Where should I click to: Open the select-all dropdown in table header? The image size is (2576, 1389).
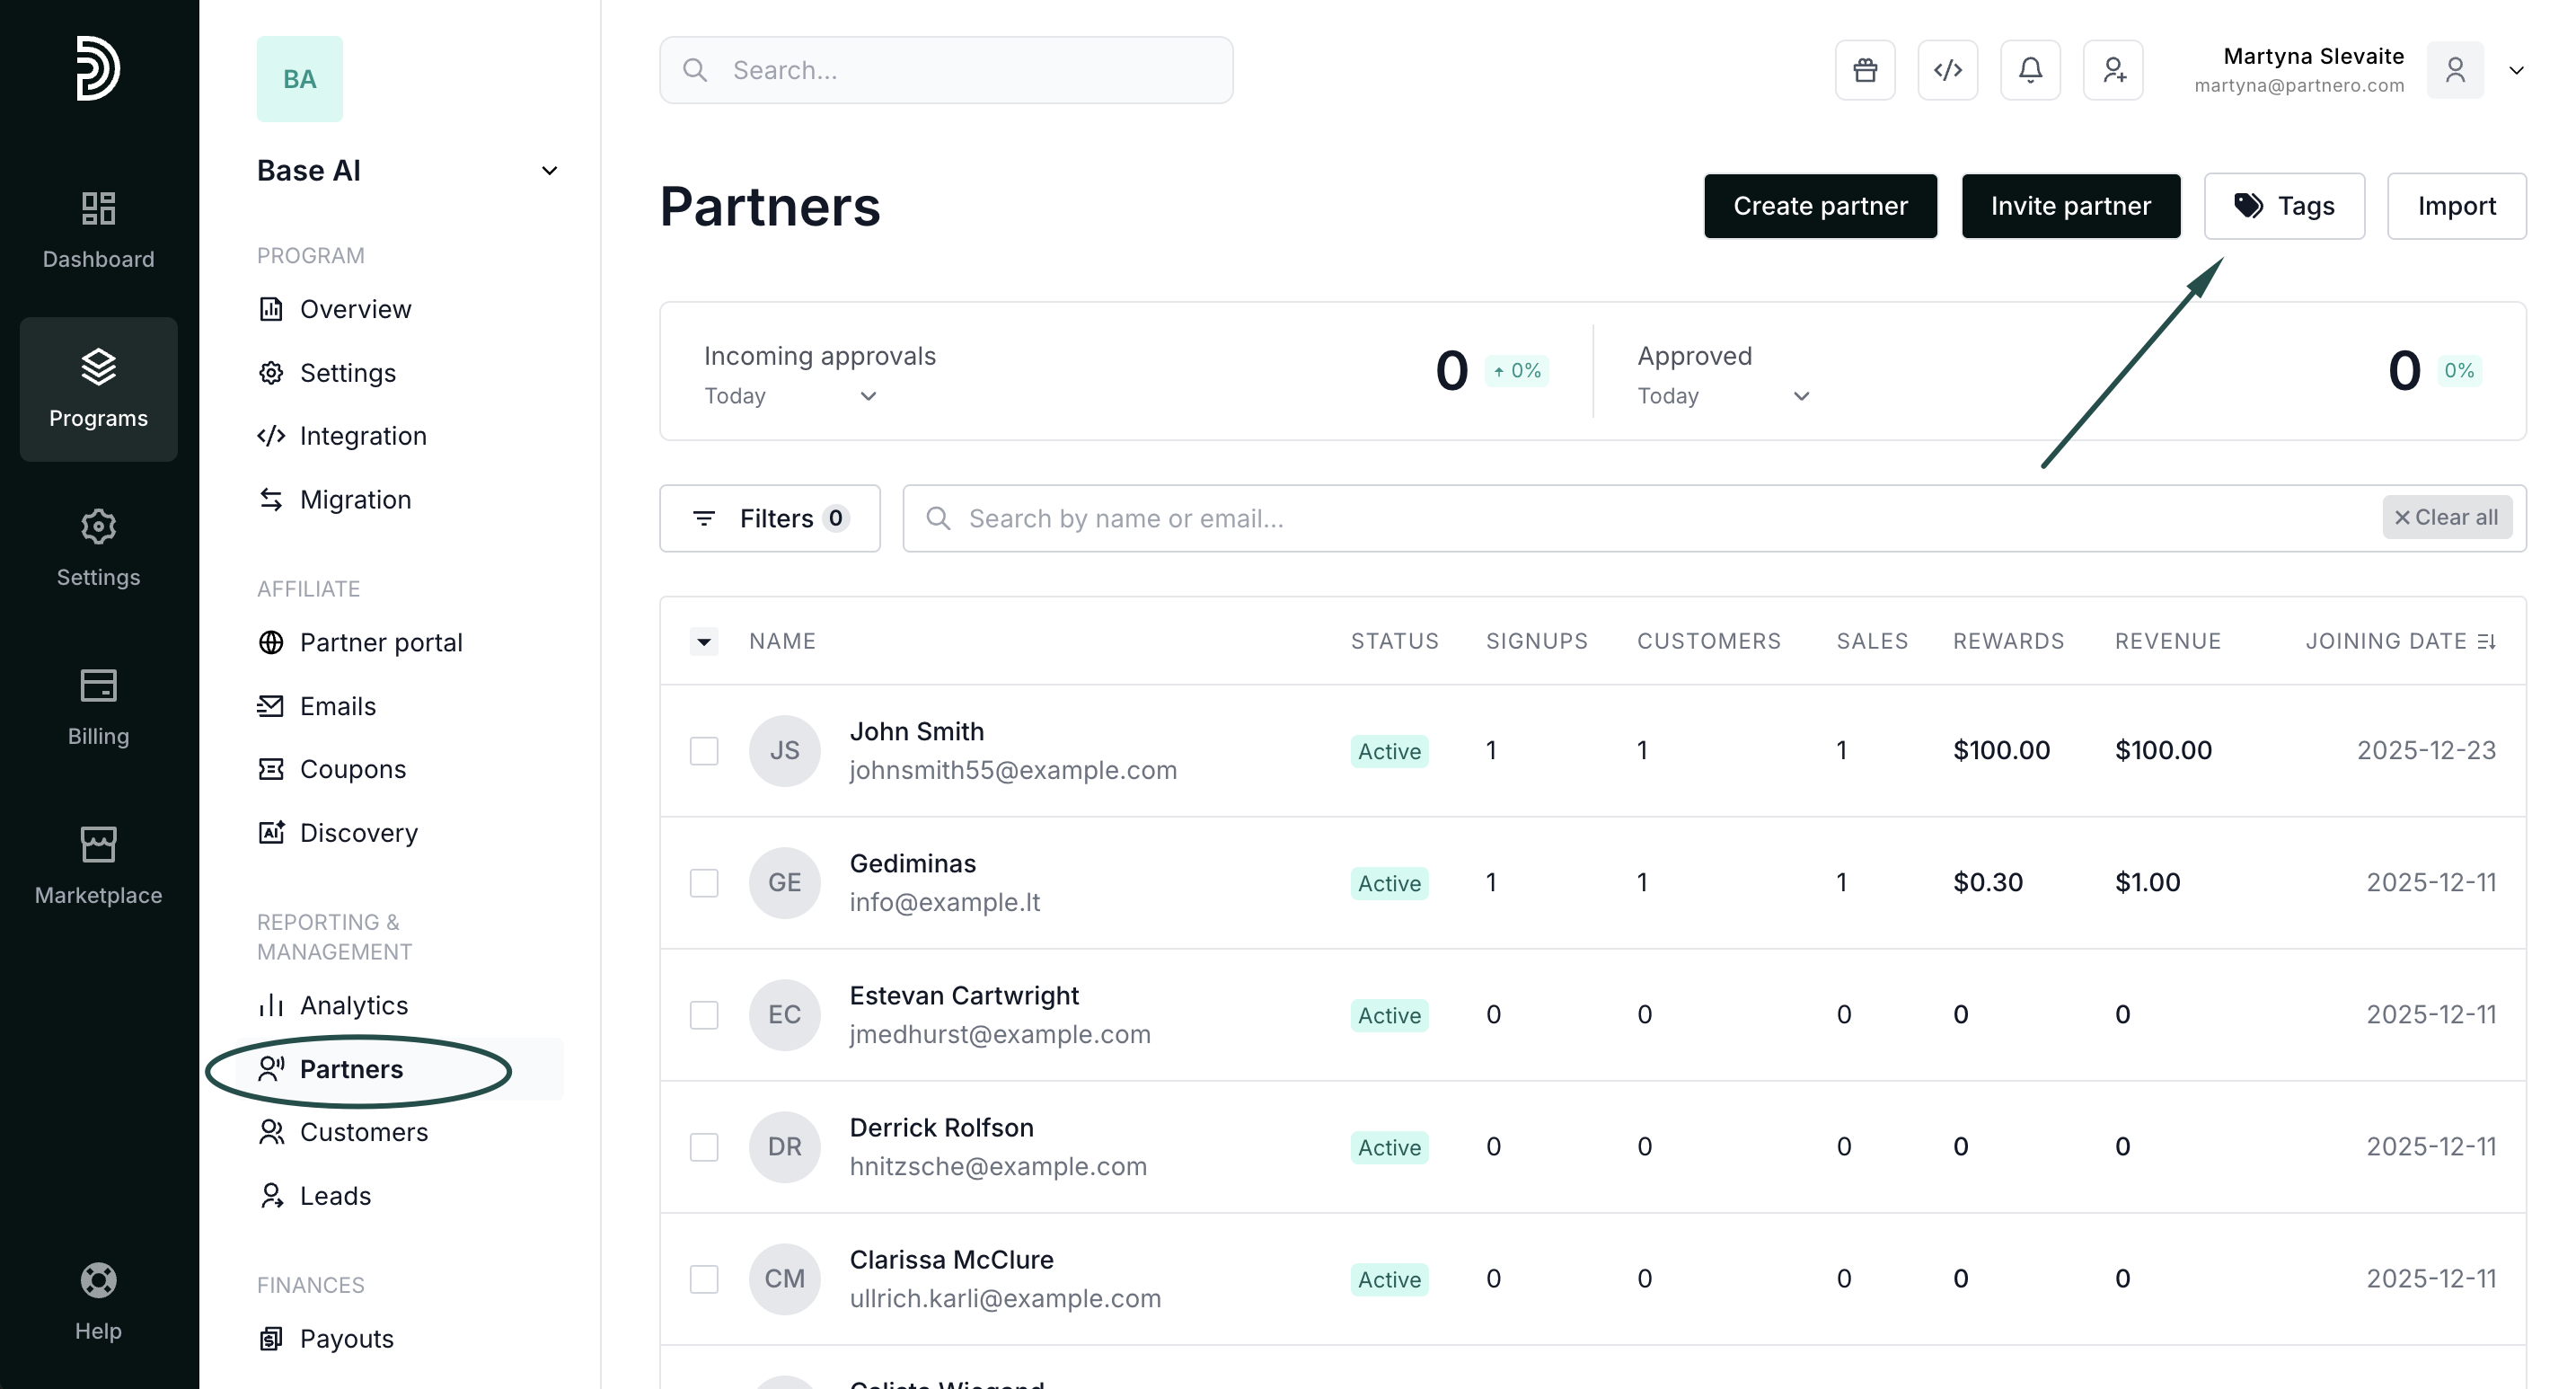click(x=704, y=642)
